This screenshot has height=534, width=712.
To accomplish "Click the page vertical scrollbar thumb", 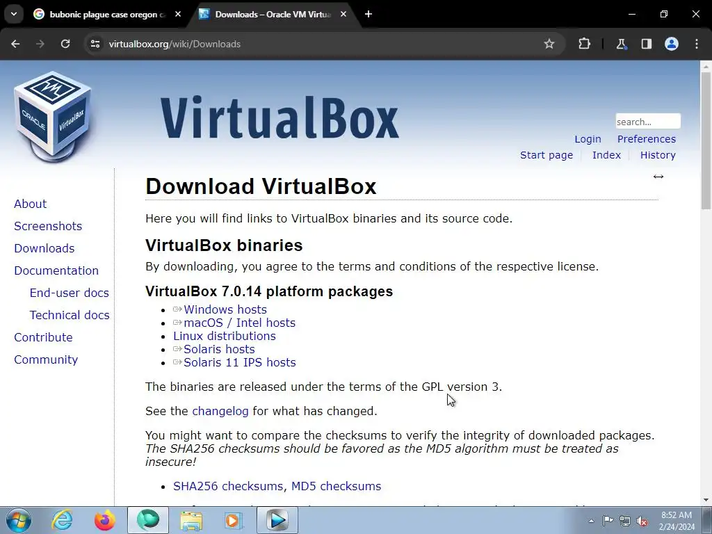I will point(706,140).
